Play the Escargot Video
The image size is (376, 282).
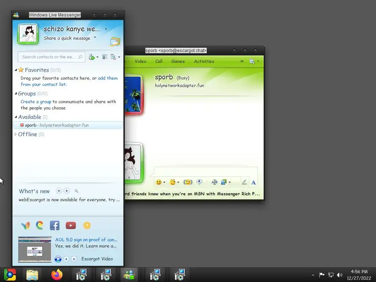58,259
